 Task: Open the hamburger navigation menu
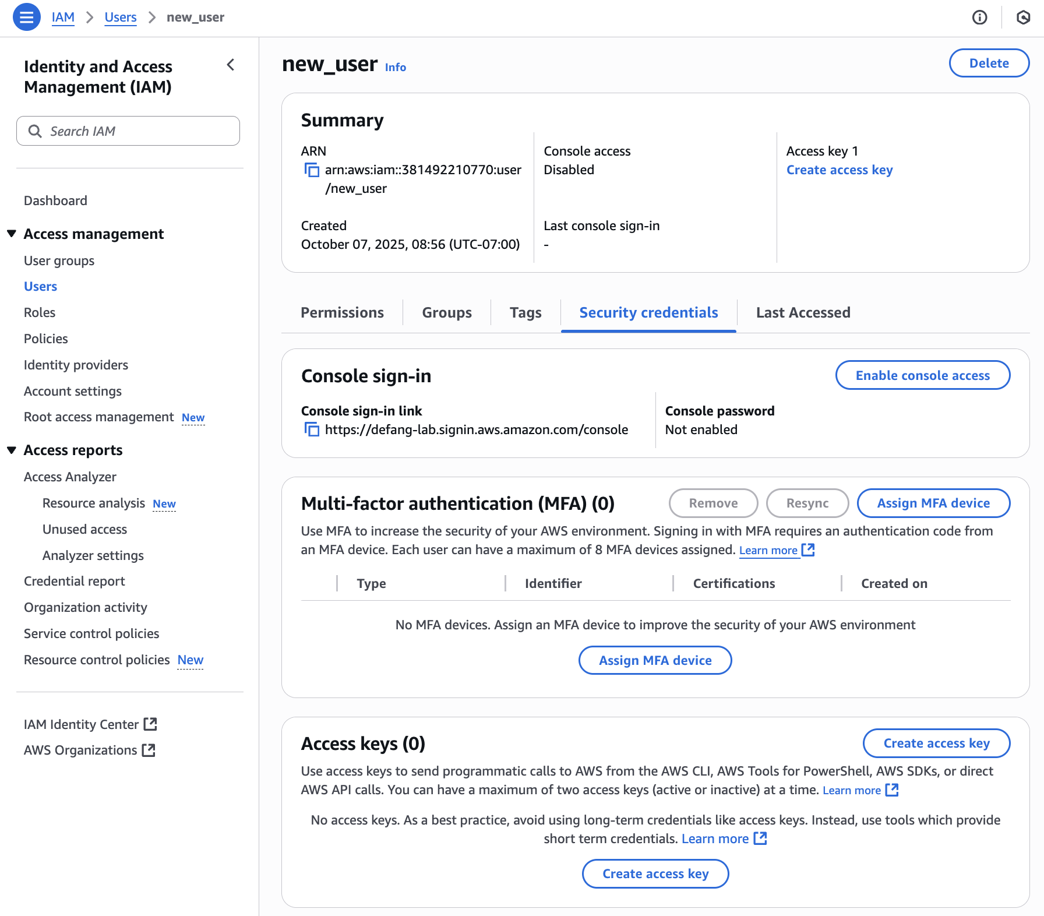click(x=27, y=17)
